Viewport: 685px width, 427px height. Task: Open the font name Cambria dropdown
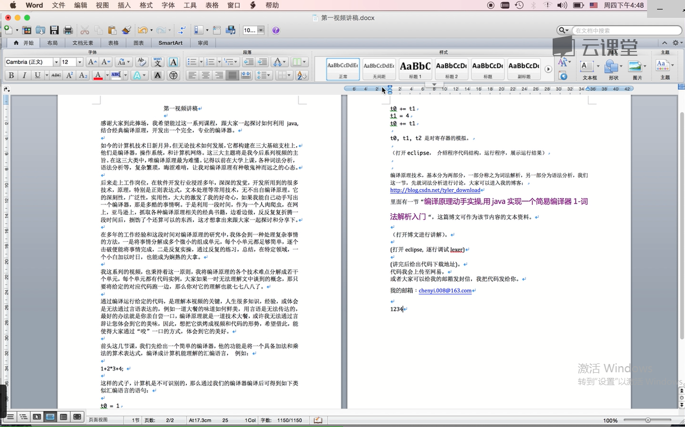point(56,62)
